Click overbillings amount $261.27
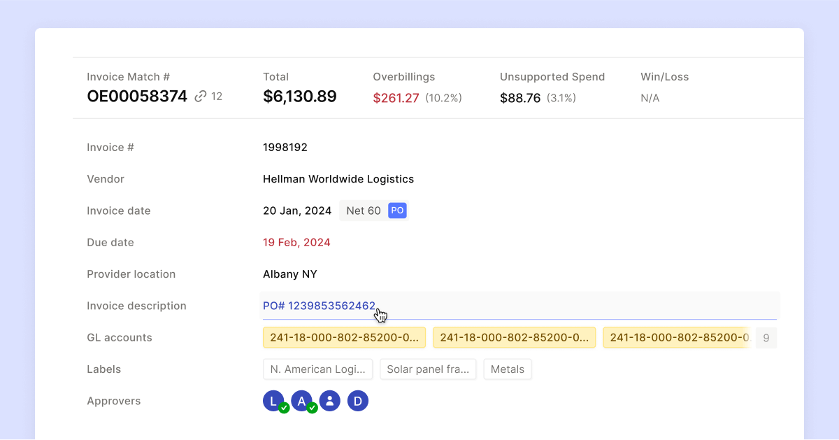This screenshot has height=440, width=839. [396, 98]
